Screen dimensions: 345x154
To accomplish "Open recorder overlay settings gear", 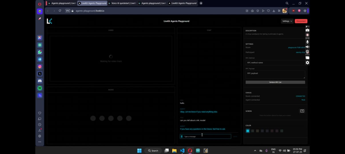I will point(308,62).
